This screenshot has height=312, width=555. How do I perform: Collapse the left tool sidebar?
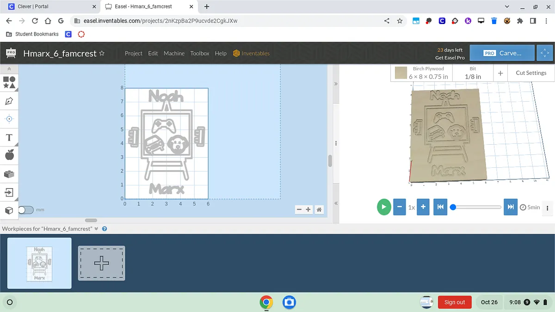(9, 68)
